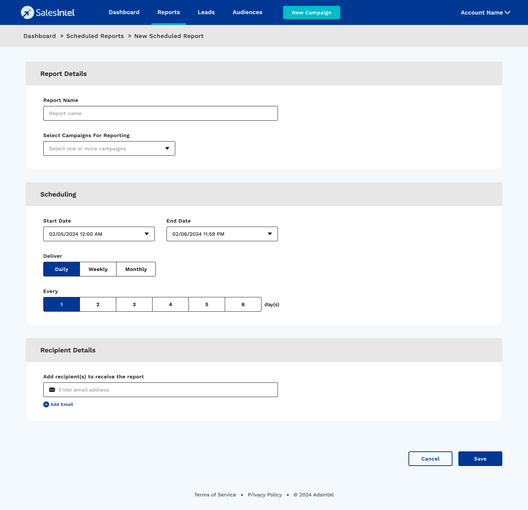Open the Audiences navigation tab
This screenshot has width=528, height=510.
pyautogui.click(x=247, y=12)
